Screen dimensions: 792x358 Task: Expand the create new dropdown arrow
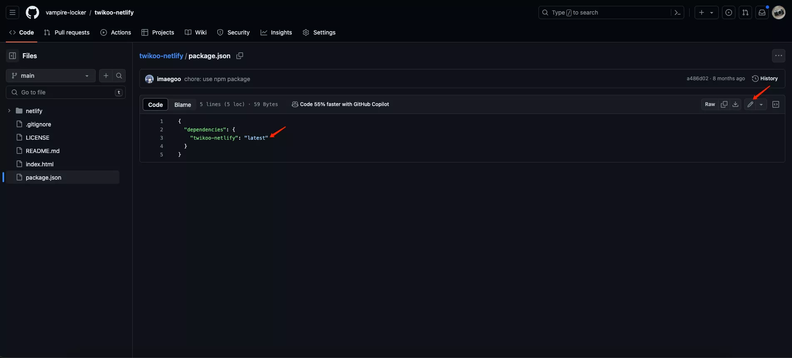pos(712,13)
